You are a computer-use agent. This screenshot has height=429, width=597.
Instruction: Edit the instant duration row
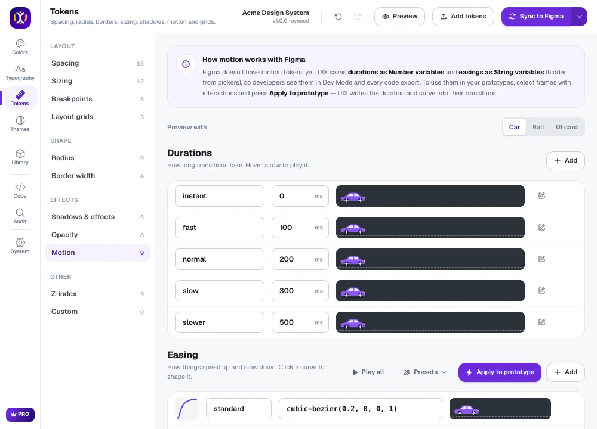[x=542, y=195]
